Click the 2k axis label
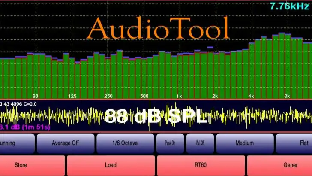The height and width of the screenshot is (176, 312). (x=215, y=96)
